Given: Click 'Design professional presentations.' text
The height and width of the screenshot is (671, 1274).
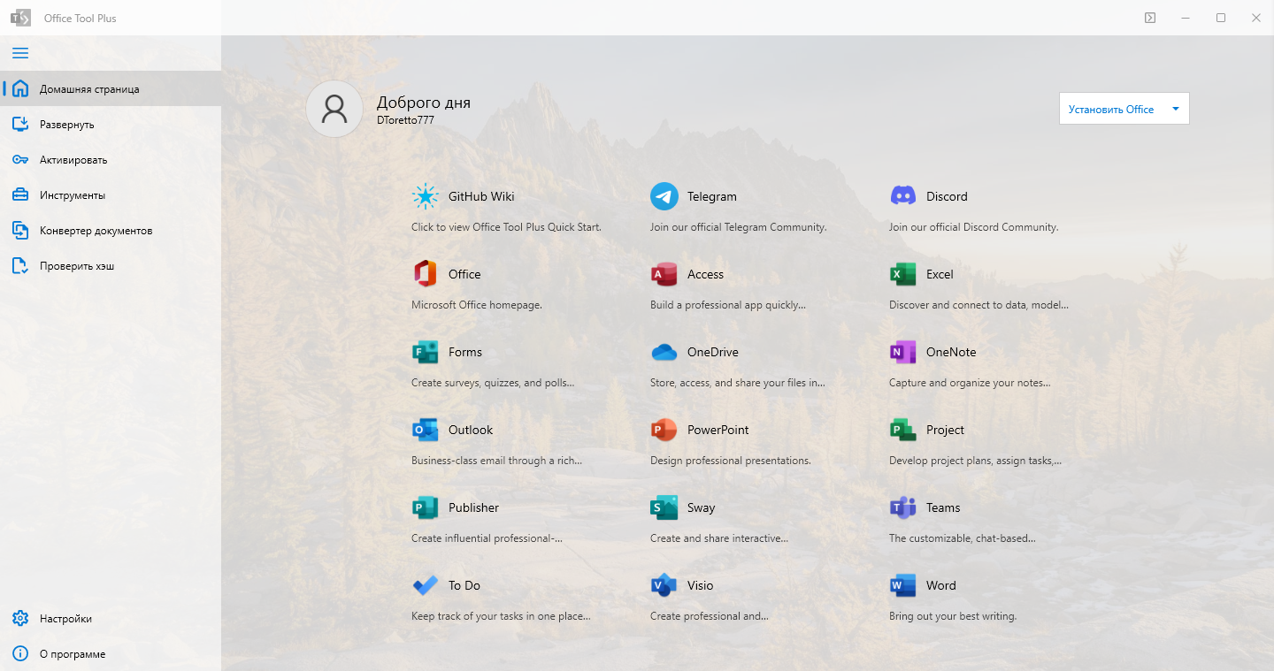Looking at the screenshot, I should [731, 461].
